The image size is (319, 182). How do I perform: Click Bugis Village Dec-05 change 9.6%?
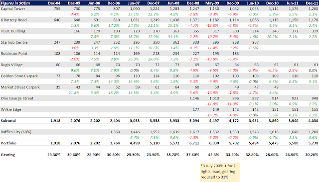pyautogui.click(x=75, y=70)
